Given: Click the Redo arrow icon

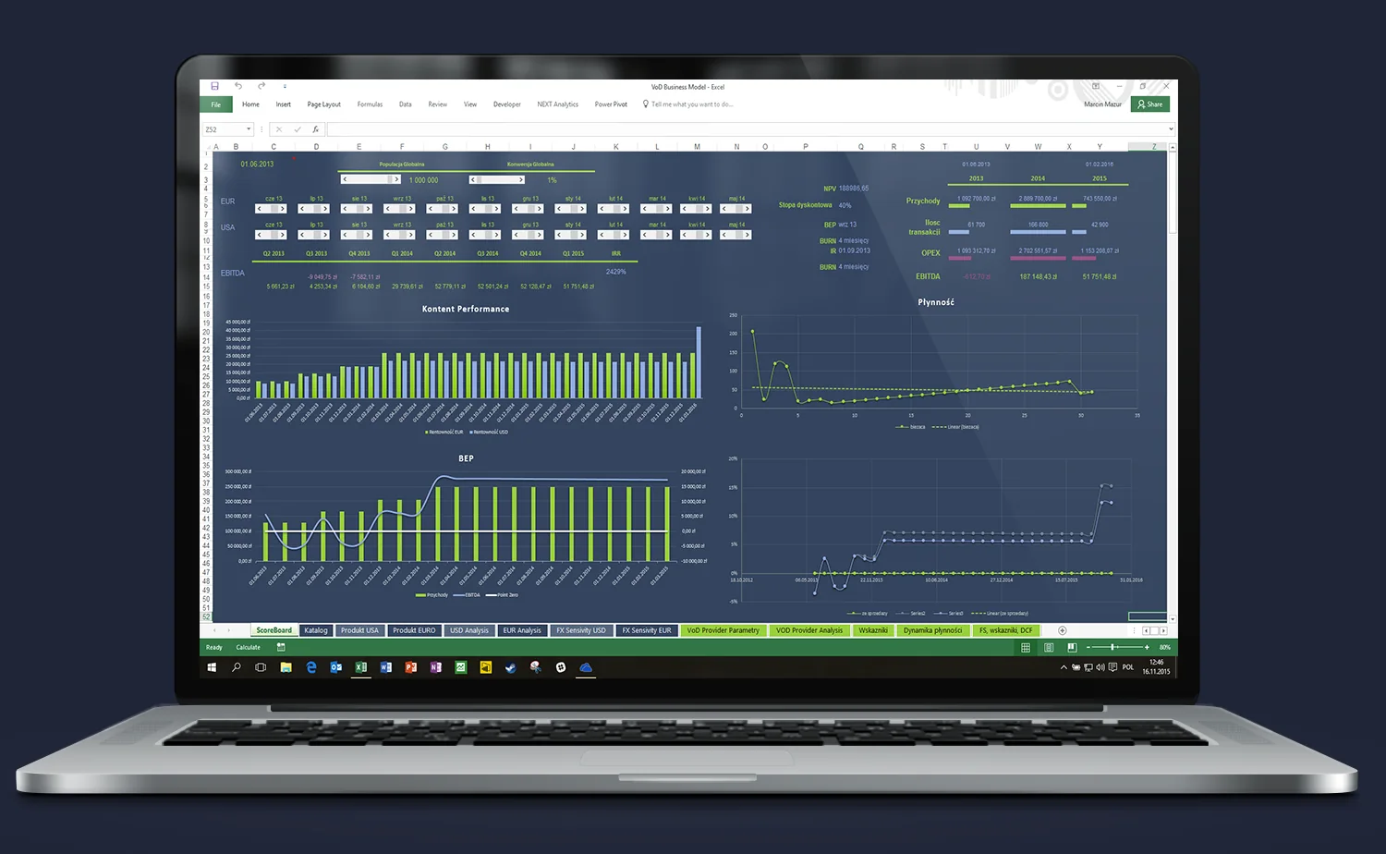Looking at the screenshot, I should pyautogui.click(x=261, y=86).
